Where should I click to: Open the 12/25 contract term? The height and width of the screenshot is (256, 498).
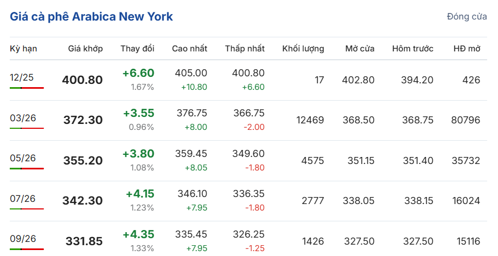pyautogui.click(x=22, y=77)
